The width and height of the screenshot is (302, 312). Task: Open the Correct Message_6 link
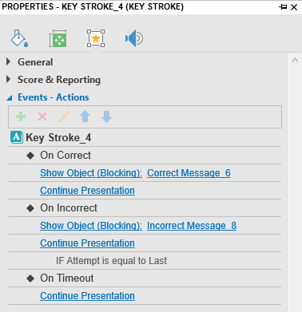point(189,173)
